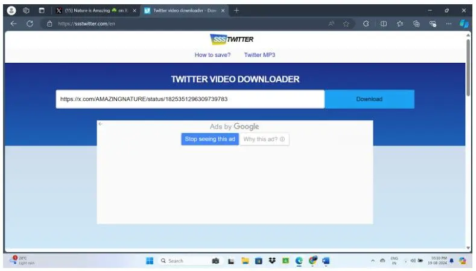Click the SSSTwitter logo
Screen dimensions: 476x271
232,40
